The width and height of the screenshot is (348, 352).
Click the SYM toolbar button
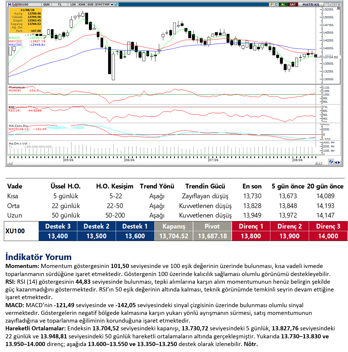(98, 4)
